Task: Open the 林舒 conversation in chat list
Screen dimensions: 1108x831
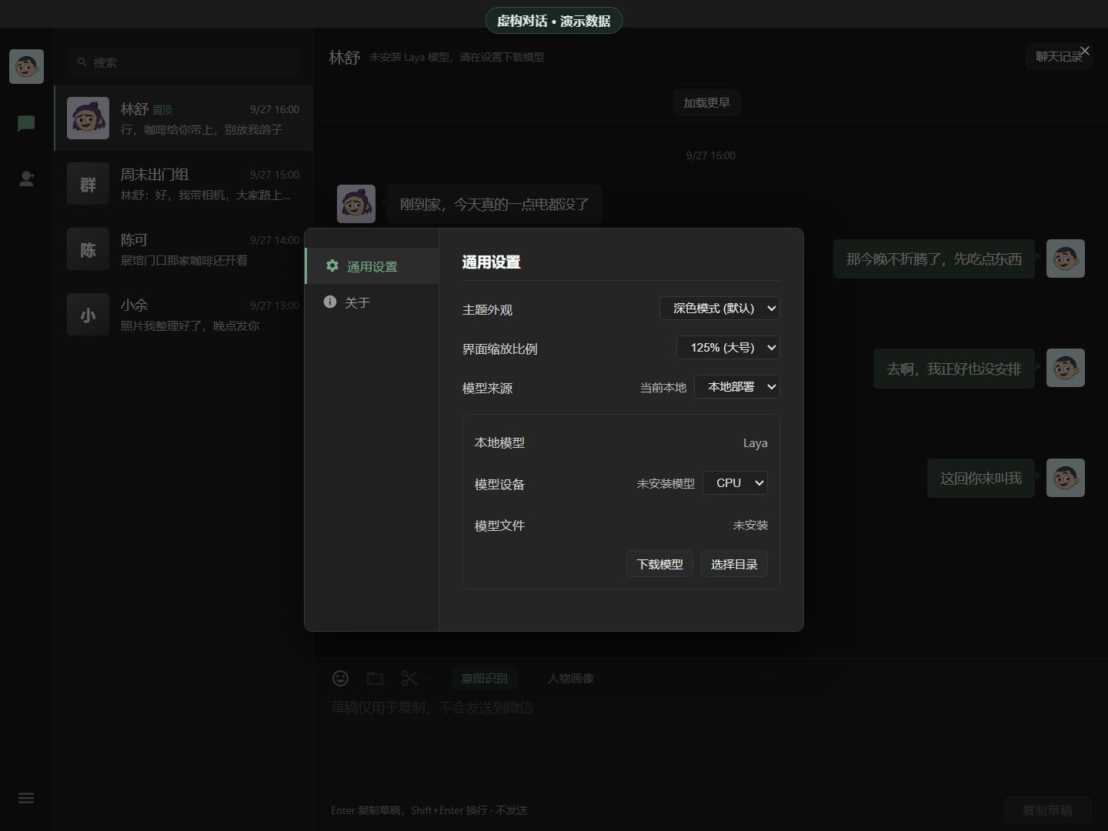Action: coord(183,118)
